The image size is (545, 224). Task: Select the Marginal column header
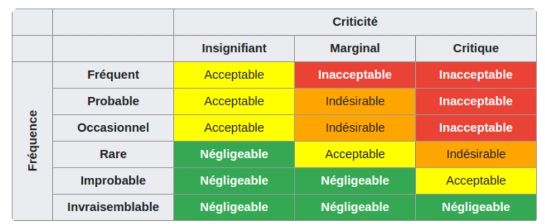point(355,49)
